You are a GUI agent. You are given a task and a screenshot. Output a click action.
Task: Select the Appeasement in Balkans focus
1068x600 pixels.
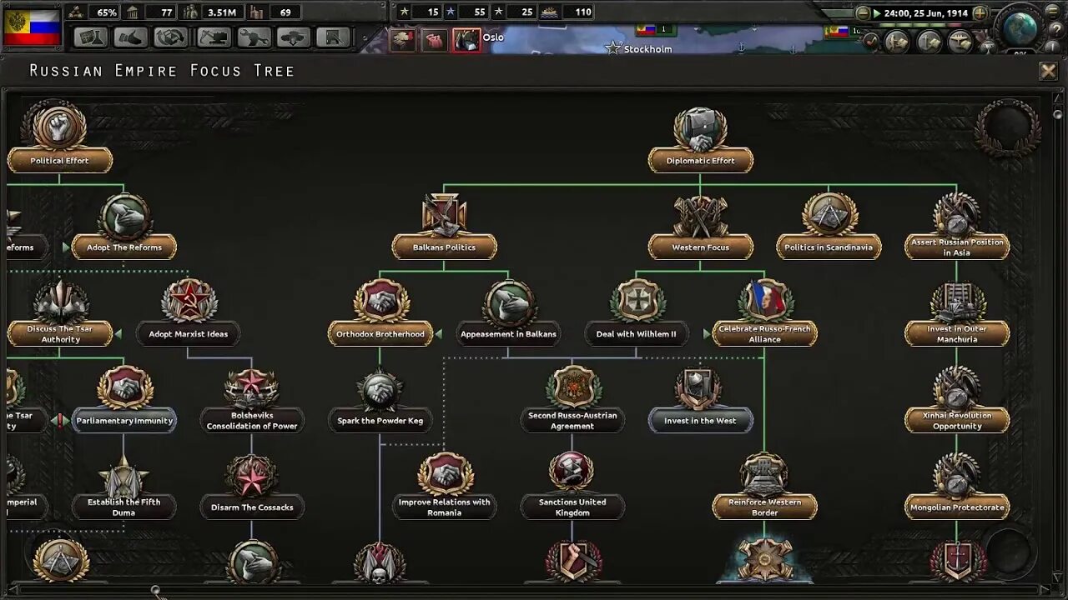click(508, 313)
